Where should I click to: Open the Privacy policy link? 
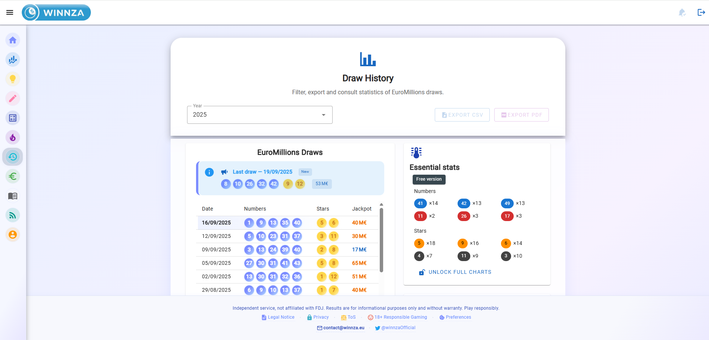tap(321, 317)
